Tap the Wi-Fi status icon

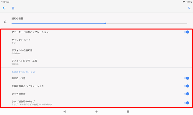pos(184,2)
